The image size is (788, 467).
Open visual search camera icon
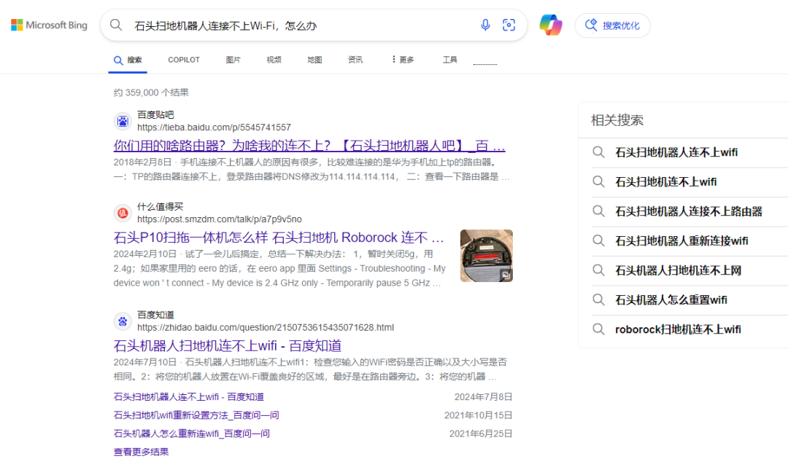tap(509, 25)
